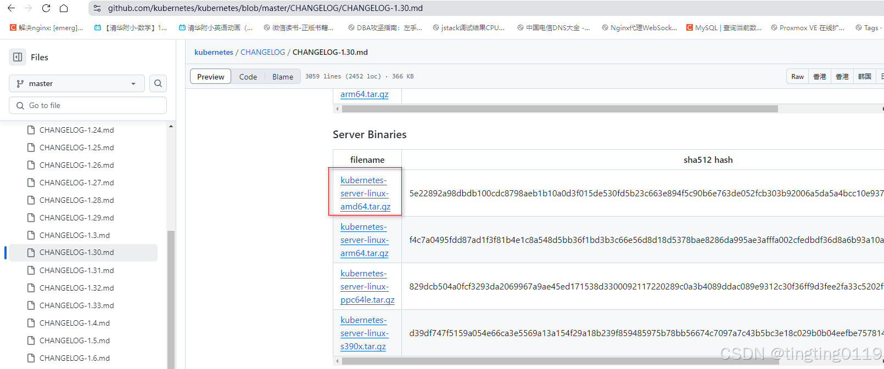
Task: Go back using browser back arrow
Action: pos(11,8)
